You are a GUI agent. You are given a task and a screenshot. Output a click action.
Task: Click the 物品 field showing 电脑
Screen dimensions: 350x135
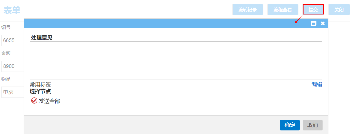click(12, 92)
